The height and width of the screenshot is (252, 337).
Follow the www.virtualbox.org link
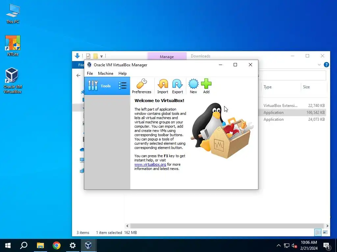tap(150, 164)
